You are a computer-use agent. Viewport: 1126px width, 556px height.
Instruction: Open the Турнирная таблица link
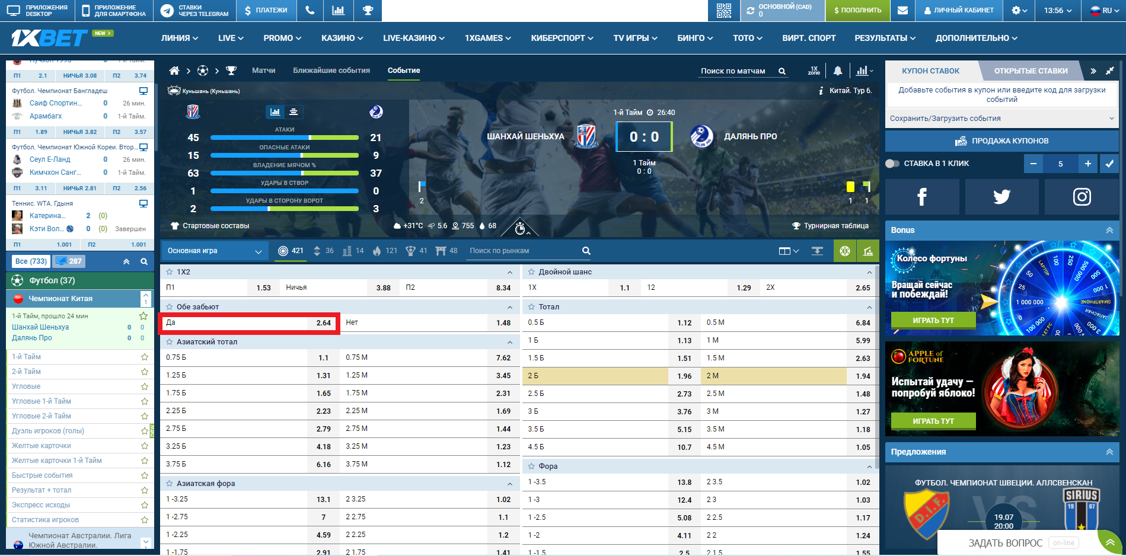click(x=831, y=226)
